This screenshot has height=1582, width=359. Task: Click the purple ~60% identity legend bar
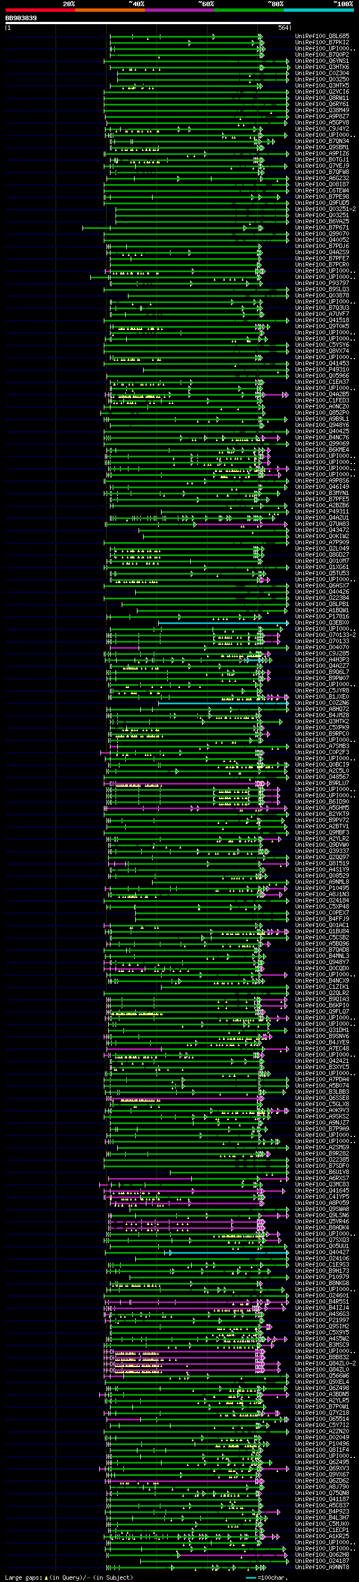[179, 10]
